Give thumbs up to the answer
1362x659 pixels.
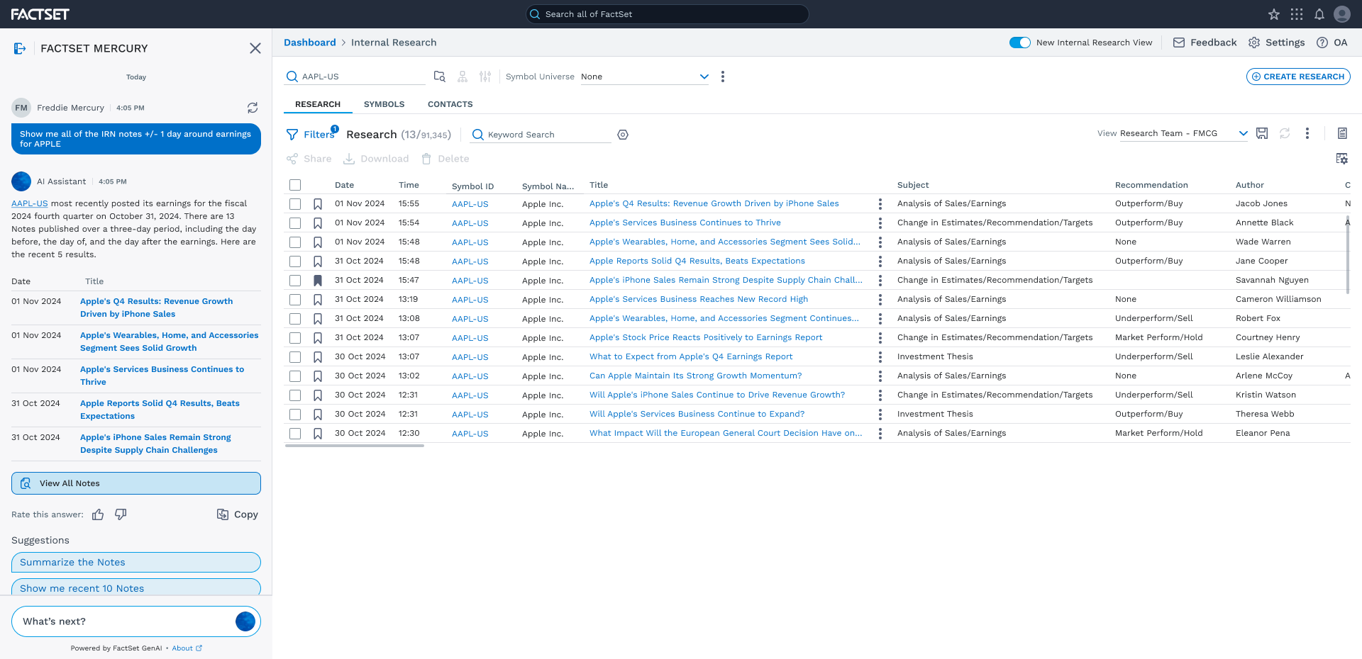[98, 514]
